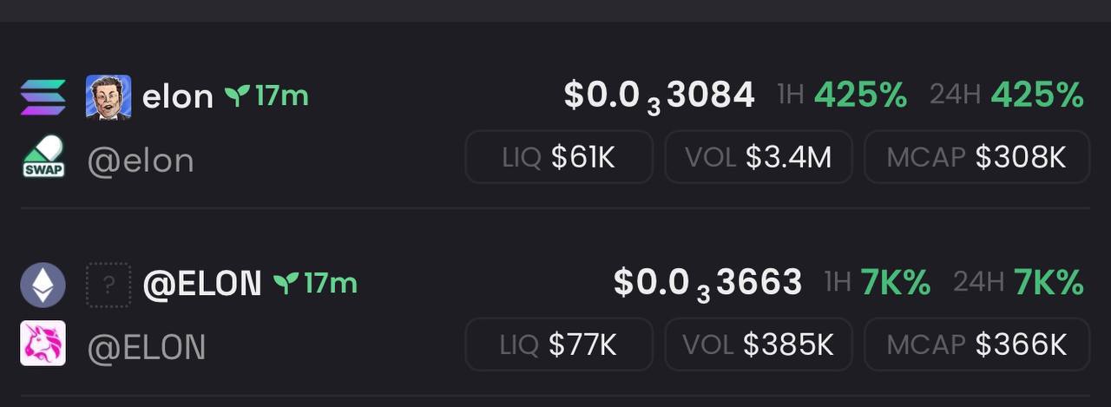Select the VOL $3.4M pill

[x=759, y=157]
